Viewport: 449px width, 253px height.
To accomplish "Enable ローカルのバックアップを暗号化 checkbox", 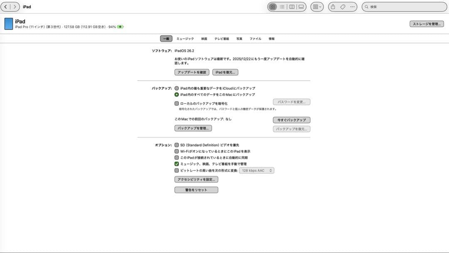I will point(177,103).
